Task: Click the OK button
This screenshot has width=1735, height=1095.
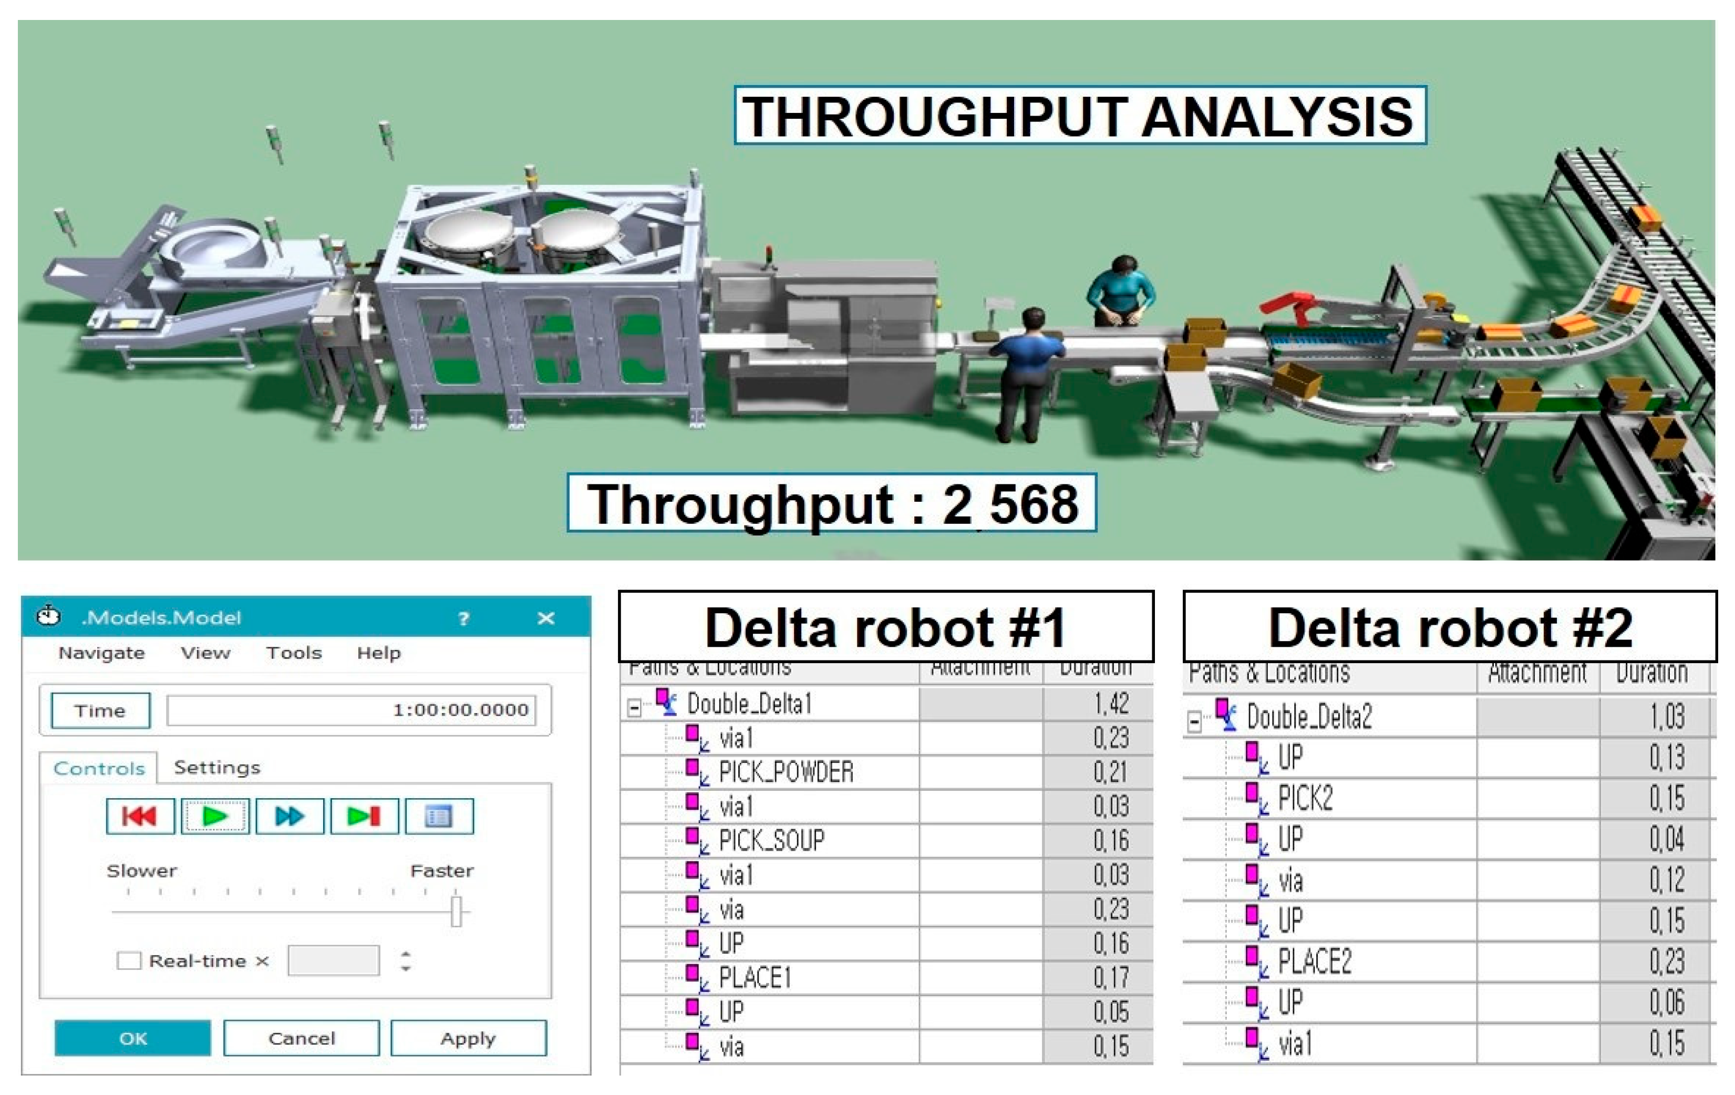Action: [x=133, y=1038]
